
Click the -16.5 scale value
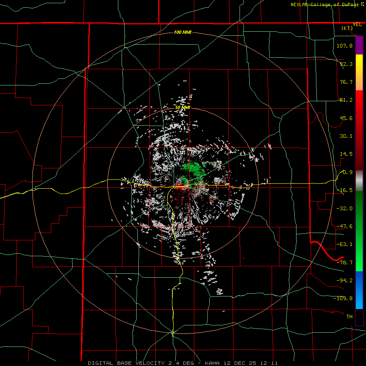pyautogui.click(x=344, y=190)
